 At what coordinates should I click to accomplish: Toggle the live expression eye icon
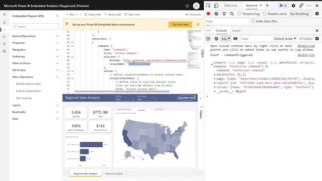(235, 39)
